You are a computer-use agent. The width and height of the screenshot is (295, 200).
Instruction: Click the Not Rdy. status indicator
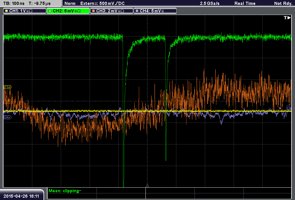point(283,3)
